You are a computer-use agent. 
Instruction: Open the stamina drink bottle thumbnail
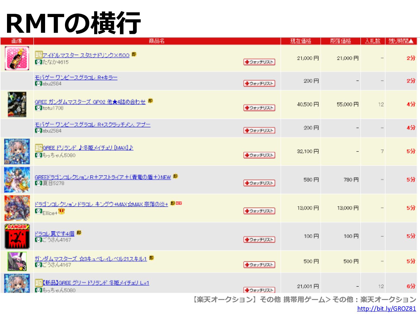(x=17, y=59)
